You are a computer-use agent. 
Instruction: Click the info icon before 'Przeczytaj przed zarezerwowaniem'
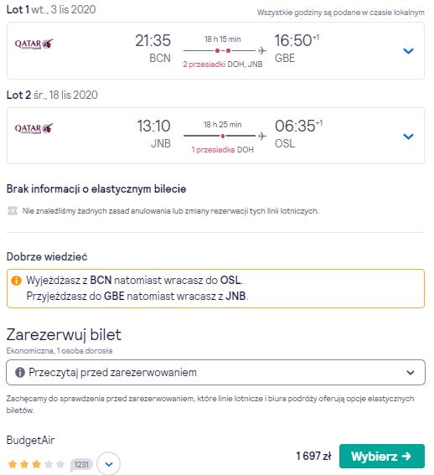20,372
